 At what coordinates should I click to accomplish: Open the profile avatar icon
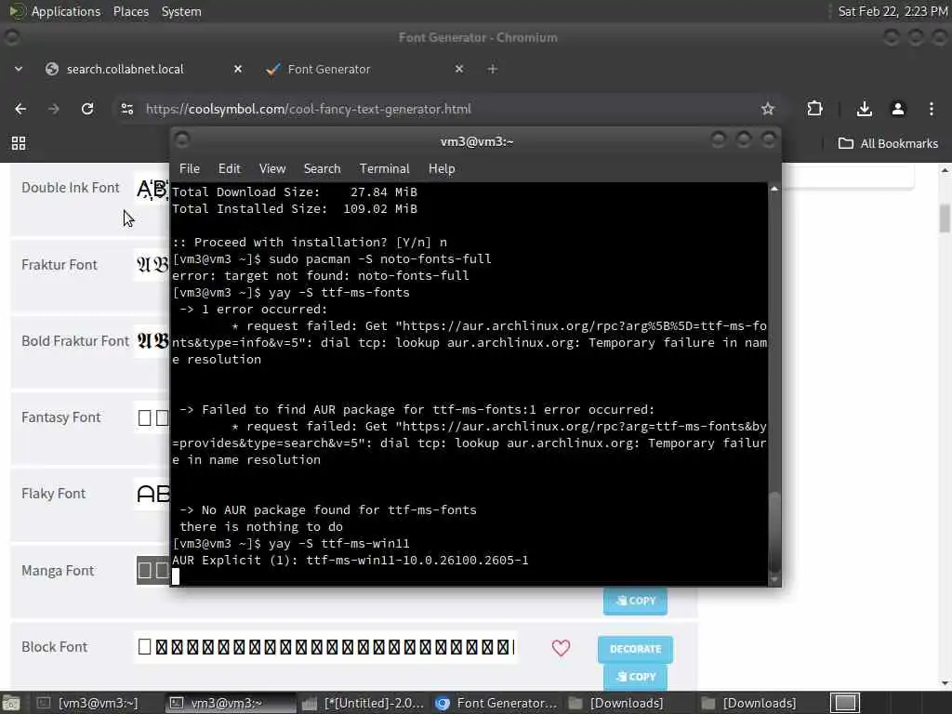[897, 109]
